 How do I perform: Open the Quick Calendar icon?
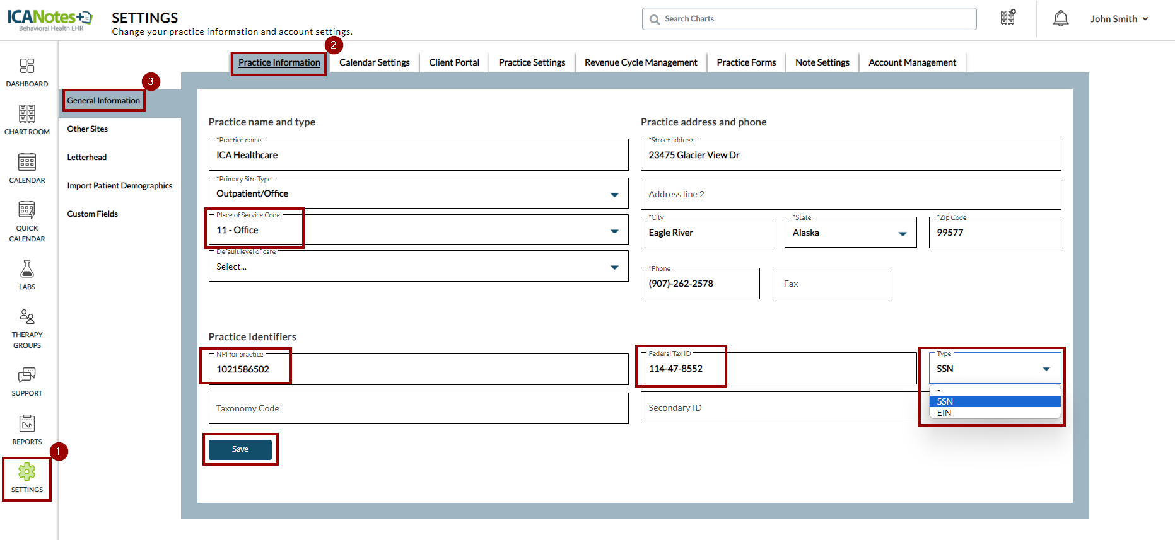tap(26, 210)
